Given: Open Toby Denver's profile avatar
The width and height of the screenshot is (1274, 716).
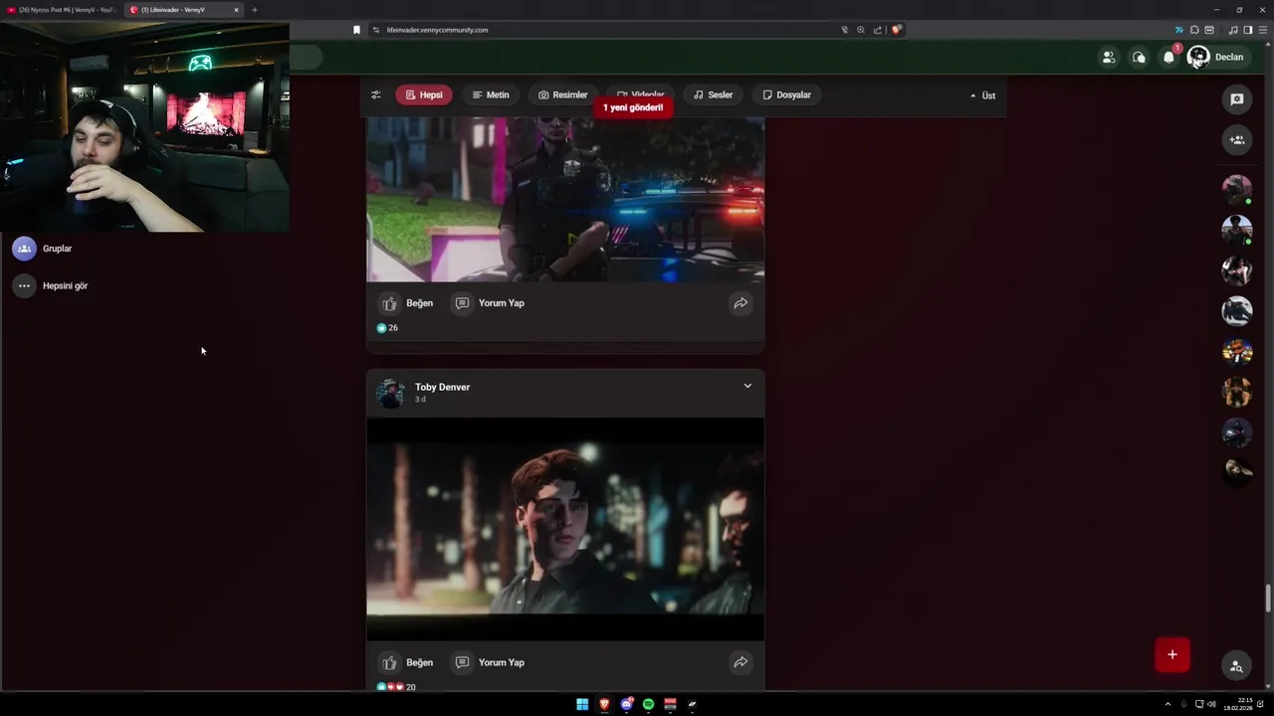Looking at the screenshot, I should click(390, 393).
